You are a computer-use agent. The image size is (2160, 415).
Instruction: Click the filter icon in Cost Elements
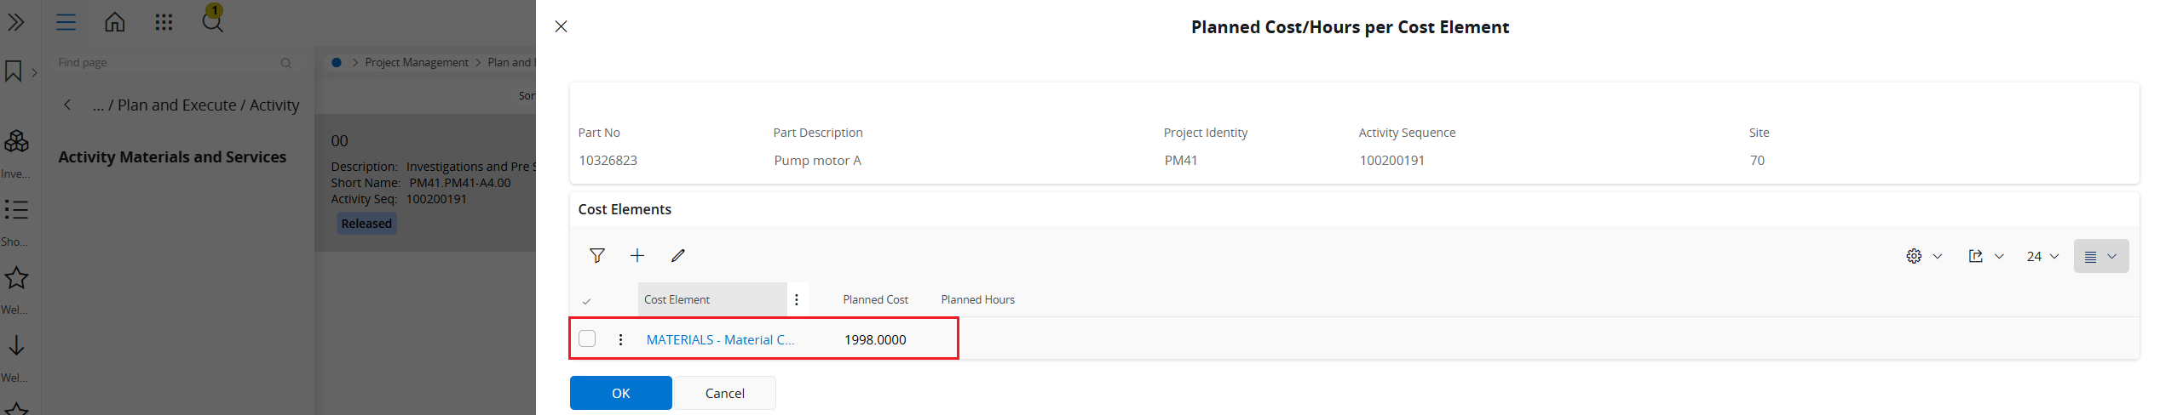(x=596, y=256)
